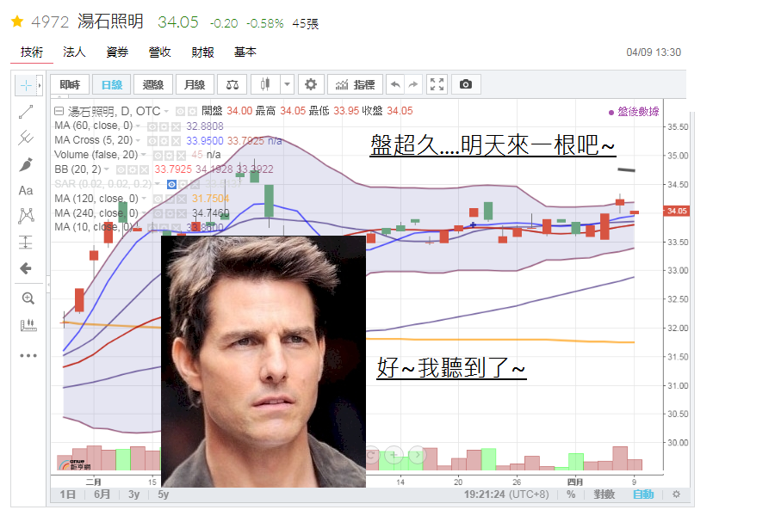The width and height of the screenshot is (775, 516).
Task: Click the compare scales icon in toolbar
Action: (232, 84)
